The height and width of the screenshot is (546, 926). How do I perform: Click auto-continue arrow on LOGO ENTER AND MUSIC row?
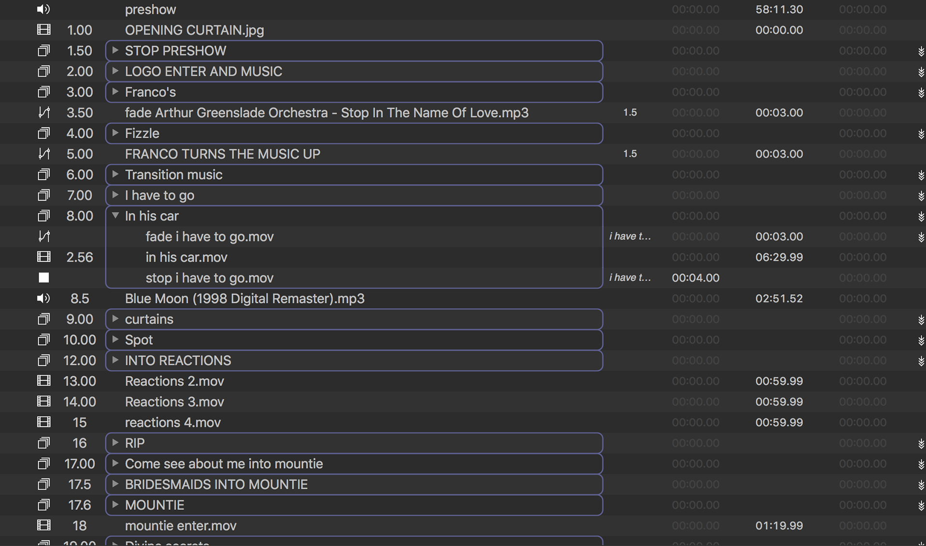tap(921, 72)
